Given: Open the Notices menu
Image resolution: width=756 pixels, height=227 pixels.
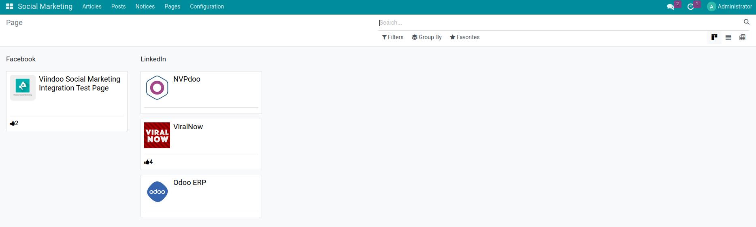Looking at the screenshot, I should click(145, 6).
